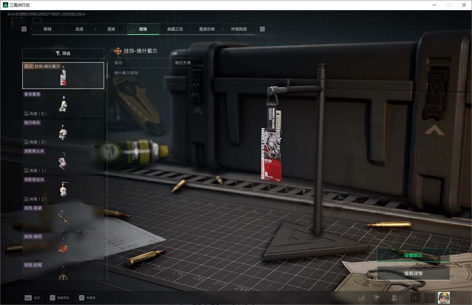Click the 查看详情 button
The image size is (472, 305).
[x=413, y=273]
